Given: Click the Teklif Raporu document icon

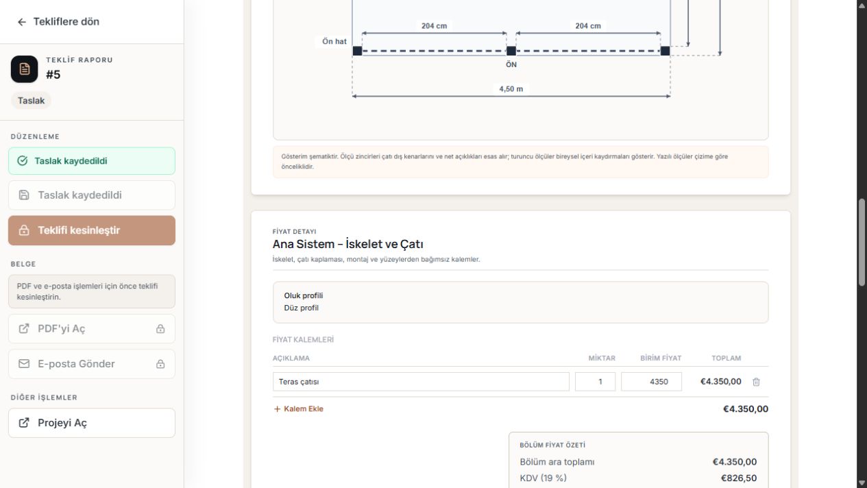Looking at the screenshot, I should tap(25, 69).
